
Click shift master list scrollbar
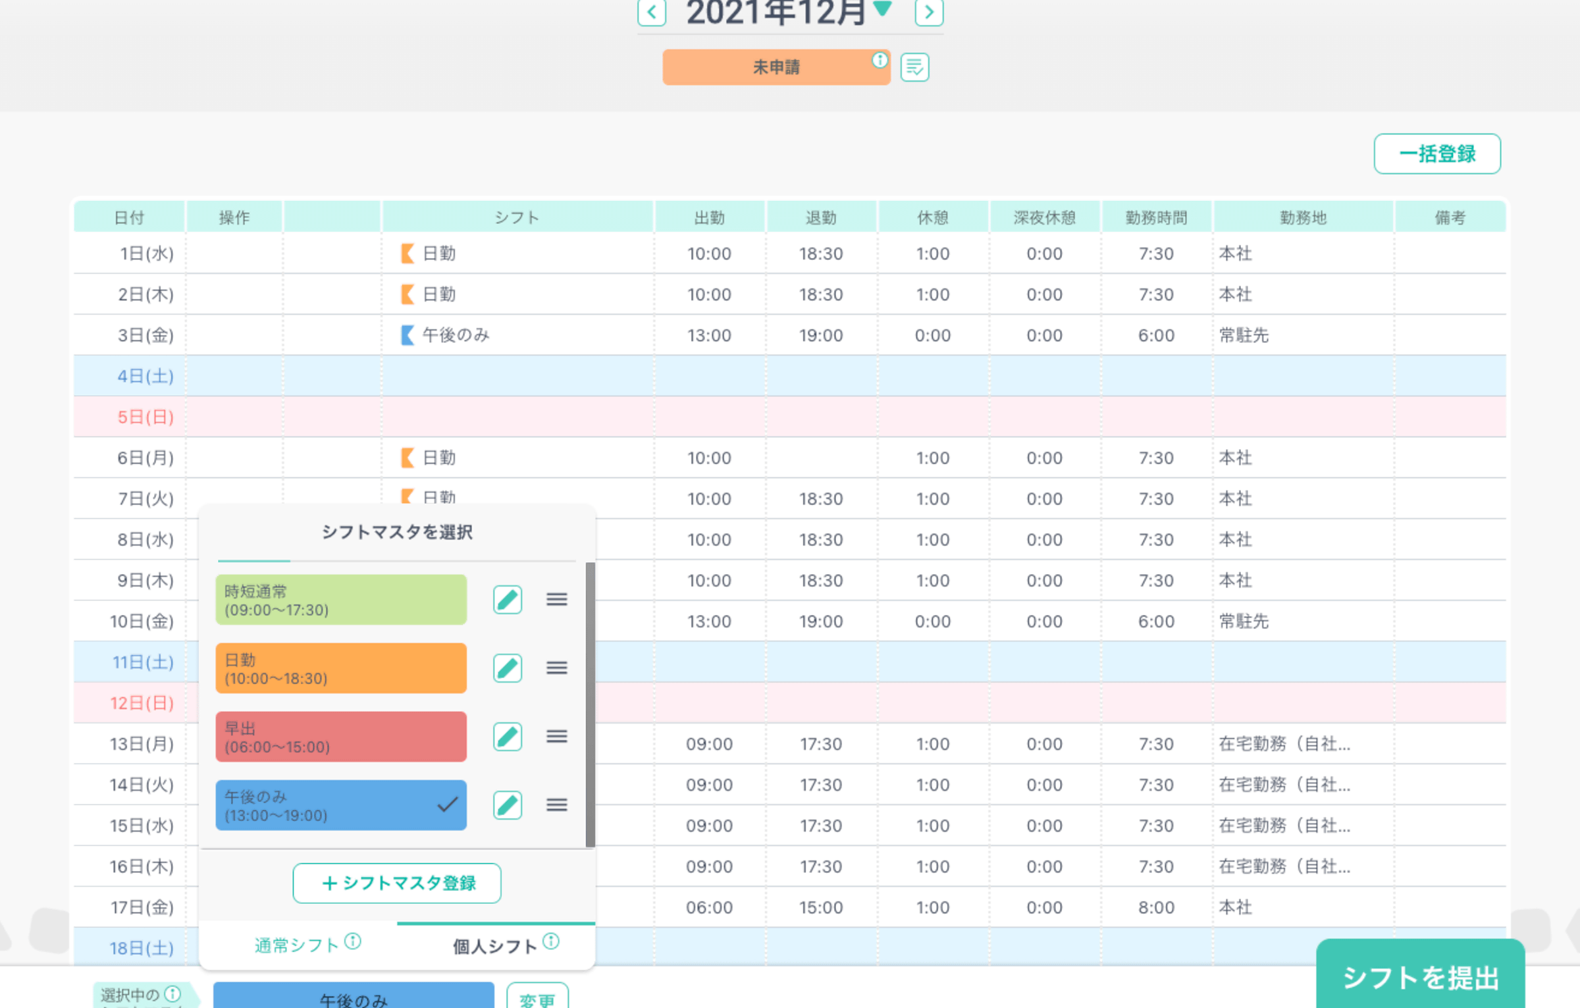click(x=590, y=704)
